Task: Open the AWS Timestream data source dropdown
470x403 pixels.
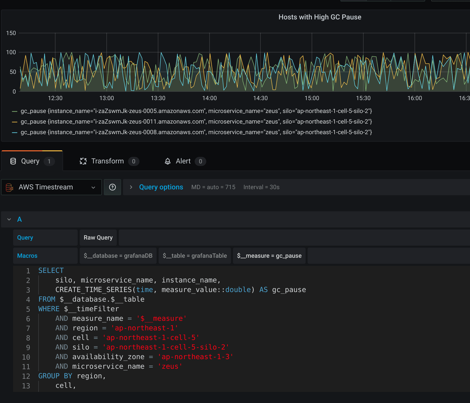Action: (51, 187)
